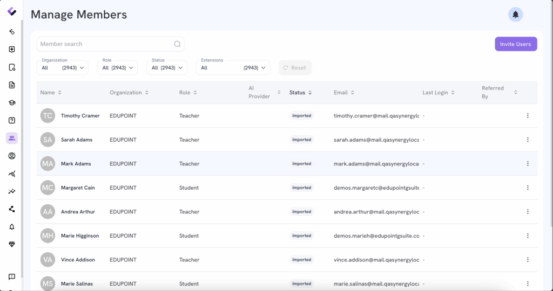Click the notification bell in the header
553x291 pixels.
pos(515,15)
